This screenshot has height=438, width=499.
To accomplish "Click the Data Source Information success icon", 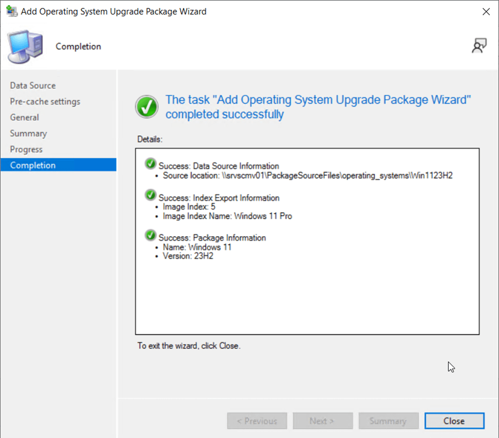I will [x=150, y=163].
